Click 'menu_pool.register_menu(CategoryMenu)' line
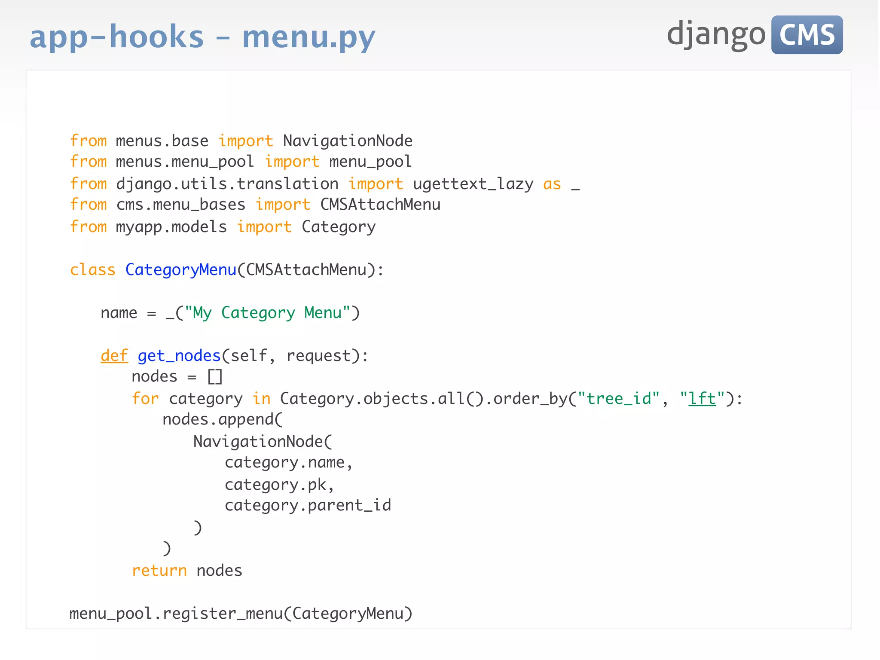 pyautogui.click(x=241, y=614)
